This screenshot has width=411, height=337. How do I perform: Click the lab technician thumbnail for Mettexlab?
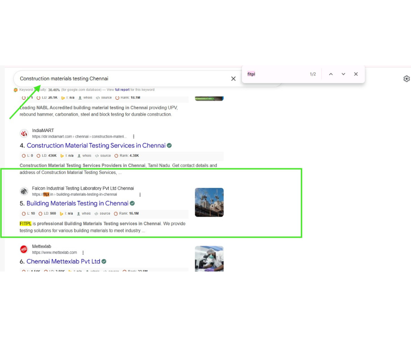(x=209, y=259)
